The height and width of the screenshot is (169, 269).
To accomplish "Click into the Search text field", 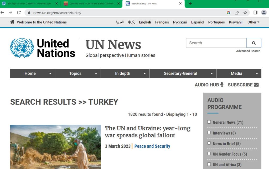I will tap(216, 43).
